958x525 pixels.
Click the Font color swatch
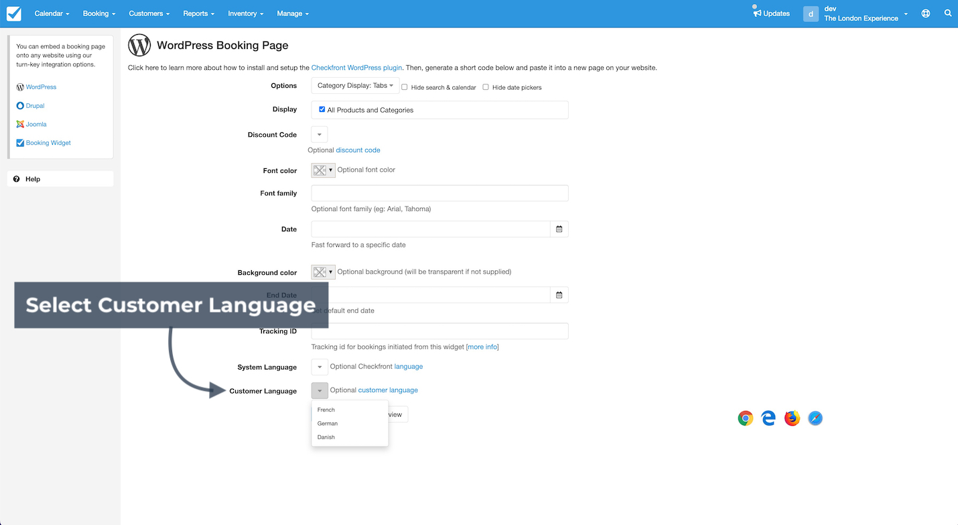click(320, 170)
